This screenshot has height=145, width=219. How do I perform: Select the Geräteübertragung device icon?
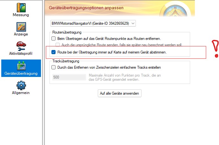[x=21, y=66]
